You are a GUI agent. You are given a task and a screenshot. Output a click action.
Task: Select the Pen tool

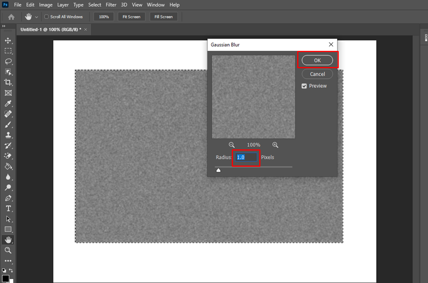click(8, 198)
